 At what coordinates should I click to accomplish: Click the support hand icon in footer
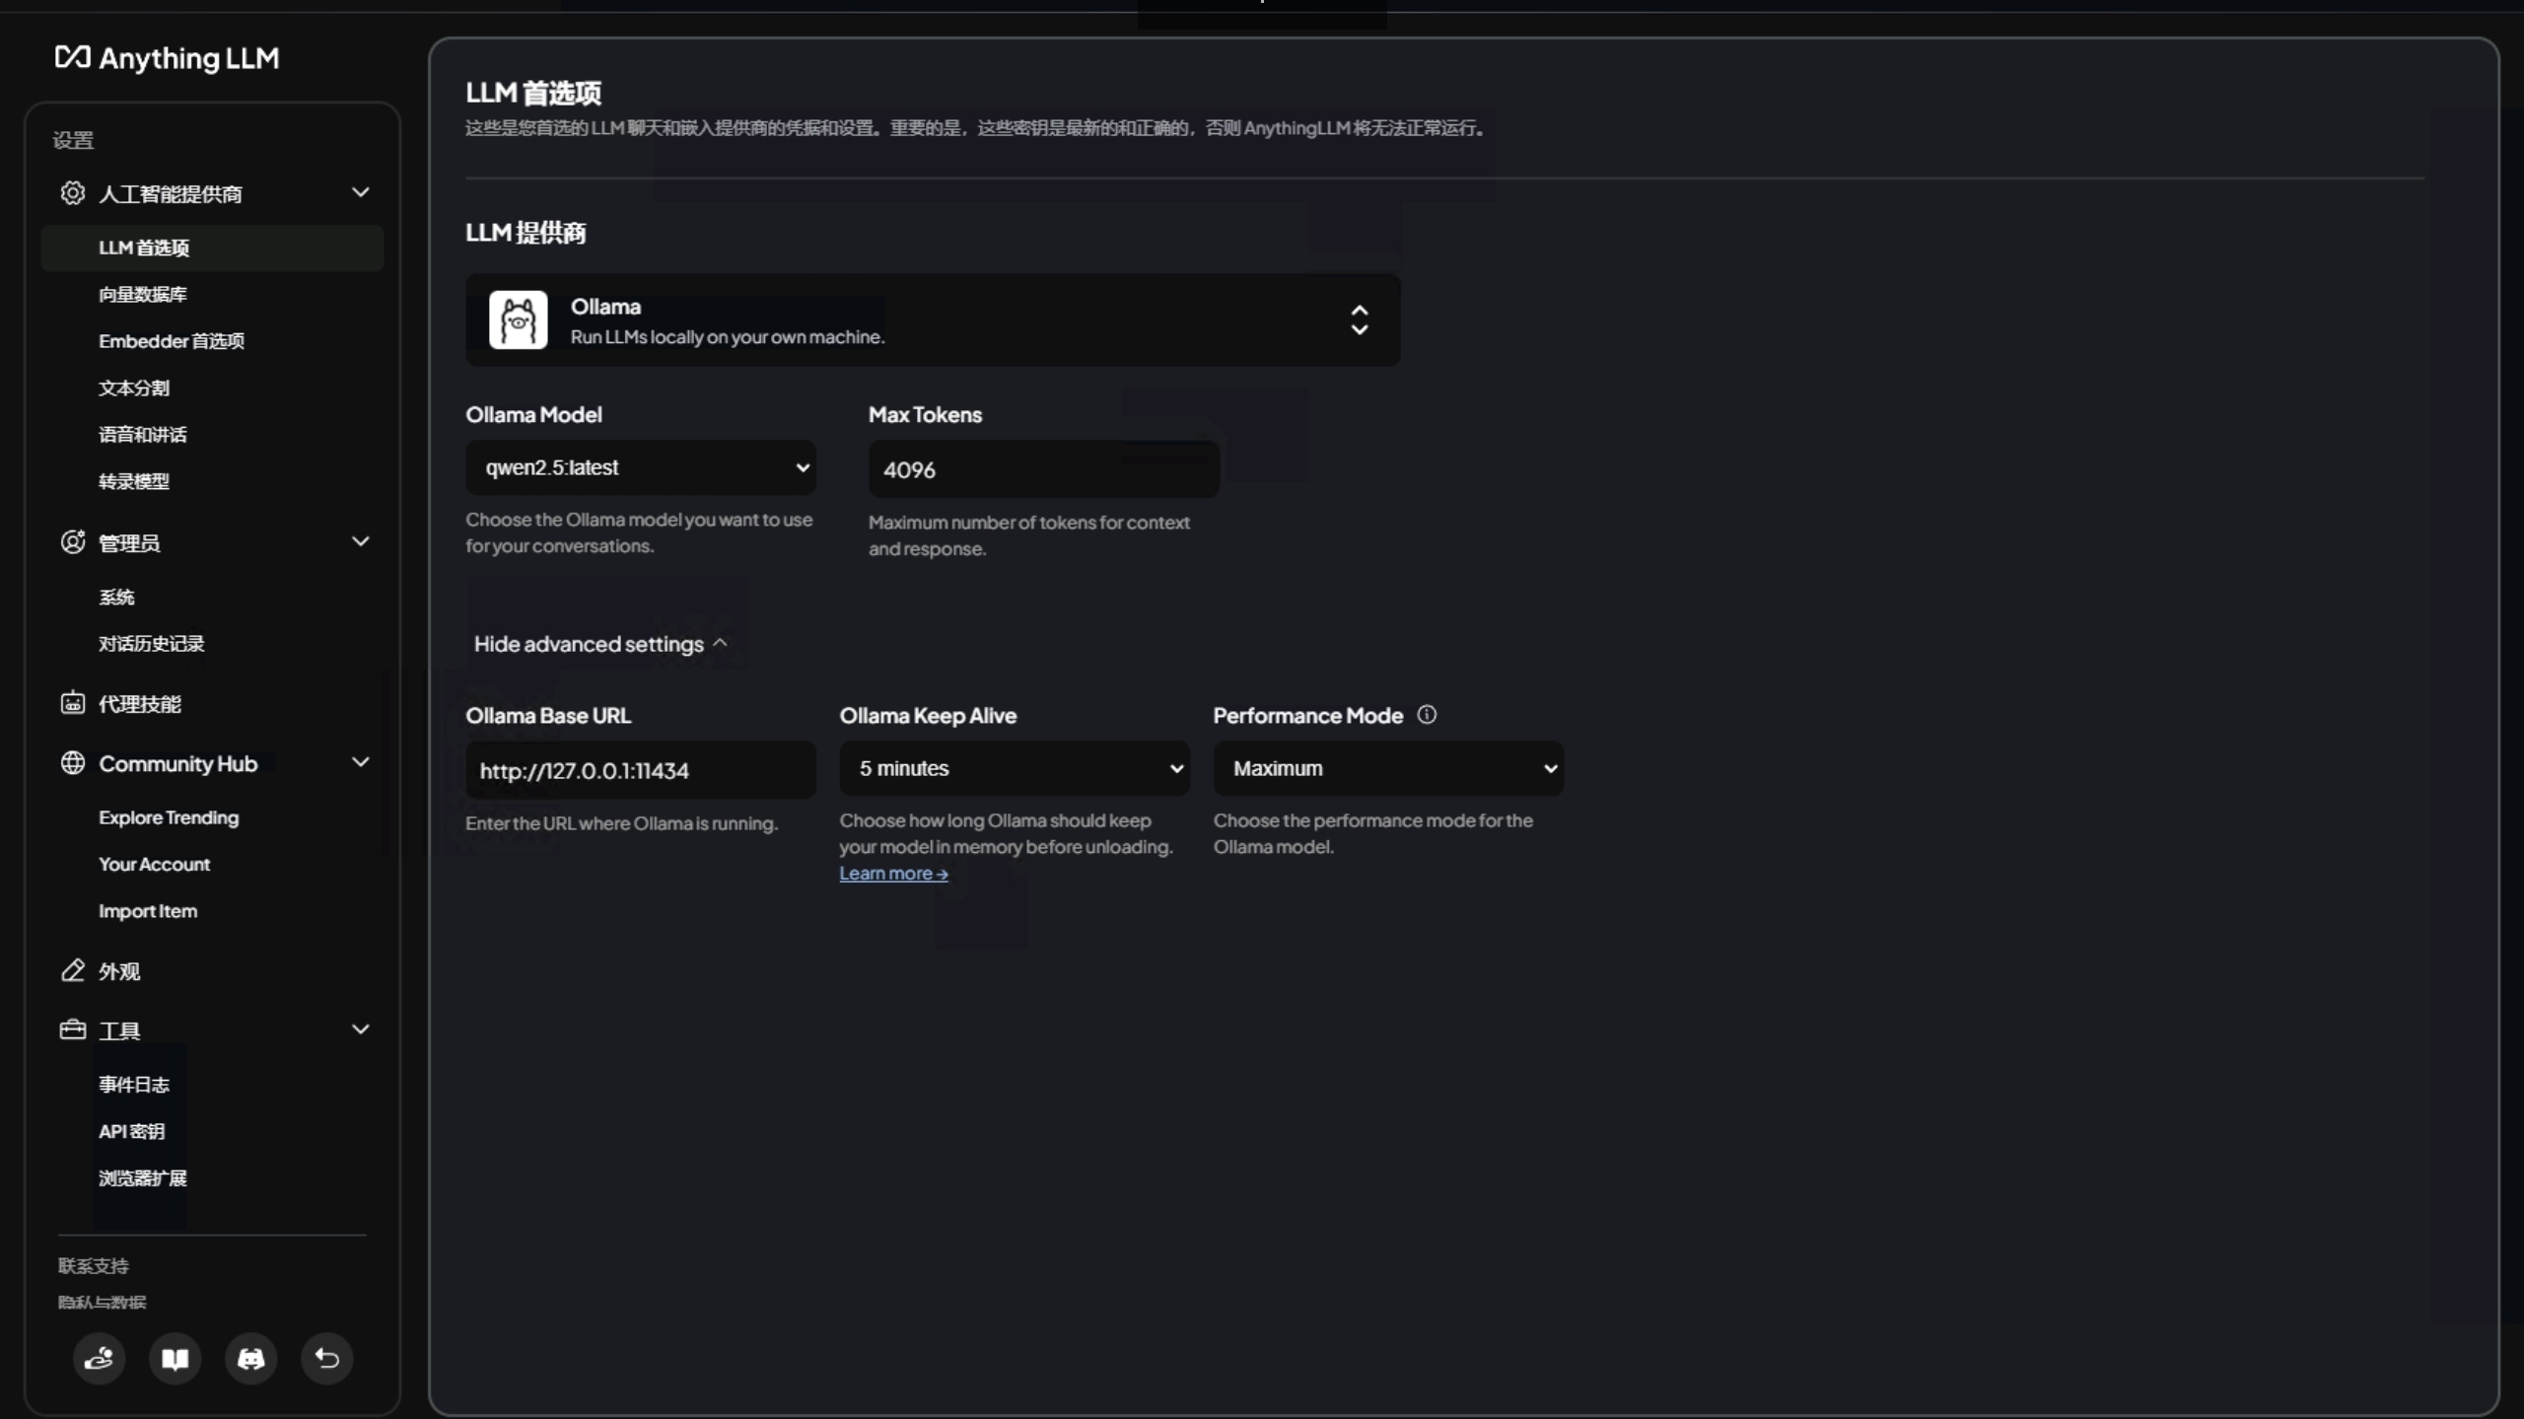point(99,1359)
